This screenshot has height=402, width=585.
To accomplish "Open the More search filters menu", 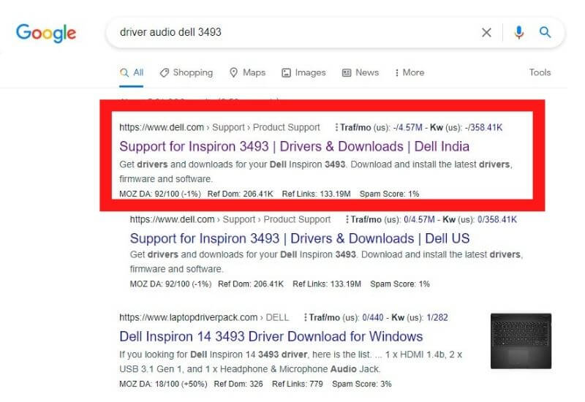I will tap(409, 72).
